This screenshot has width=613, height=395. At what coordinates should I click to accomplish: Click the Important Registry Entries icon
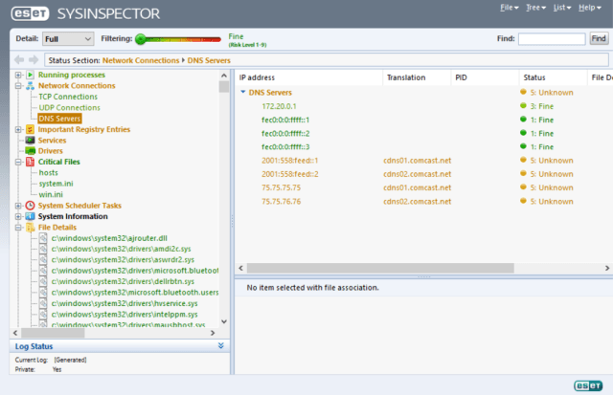[30, 129]
